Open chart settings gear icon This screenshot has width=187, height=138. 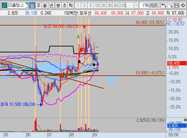[183, 5]
